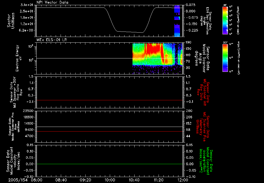The image size is (264, 183).
Task: Click the green constant velocity line
Action: (x=109, y=164)
